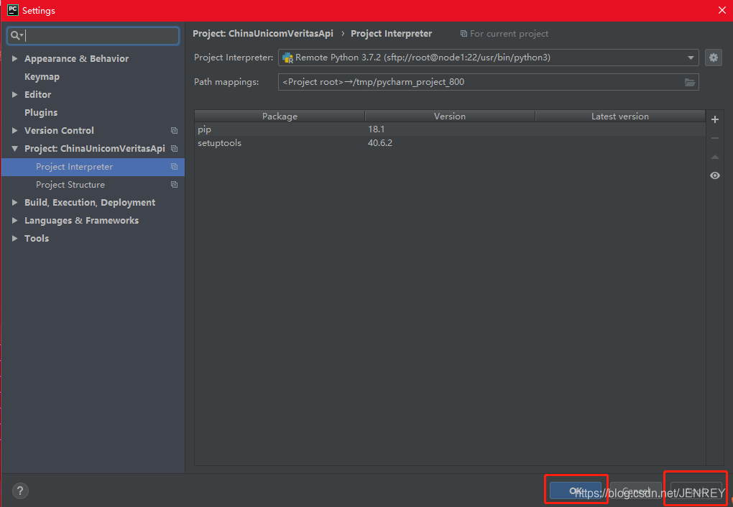The height and width of the screenshot is (507, 733).
Task: Open the path mappings folder icon
Action: (690, 82)
